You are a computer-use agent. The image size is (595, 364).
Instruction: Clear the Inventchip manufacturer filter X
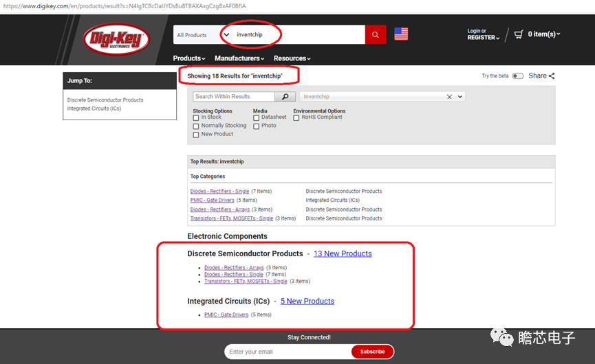click(x=449, y=97)
